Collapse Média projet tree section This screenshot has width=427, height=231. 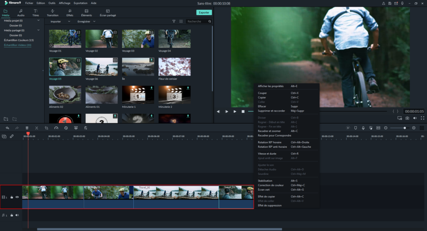[x=38, y=21]
